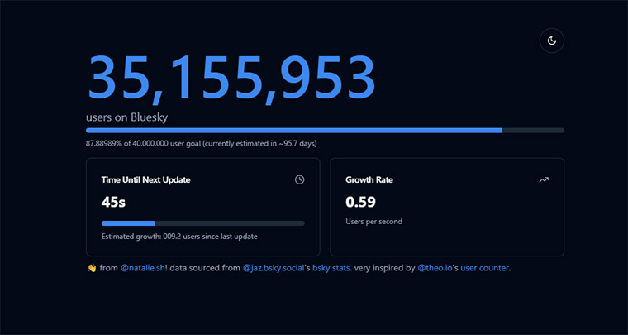Click the 87.88989% goal estimate text

(202, 143)
